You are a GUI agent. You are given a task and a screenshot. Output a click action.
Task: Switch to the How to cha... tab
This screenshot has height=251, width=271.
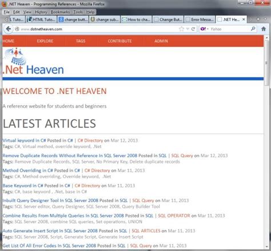pos(136,19)
